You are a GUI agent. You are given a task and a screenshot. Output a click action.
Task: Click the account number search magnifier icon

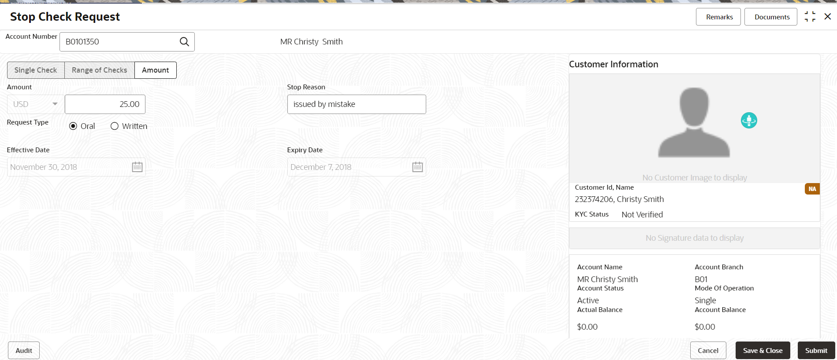[x=184, y=42]
